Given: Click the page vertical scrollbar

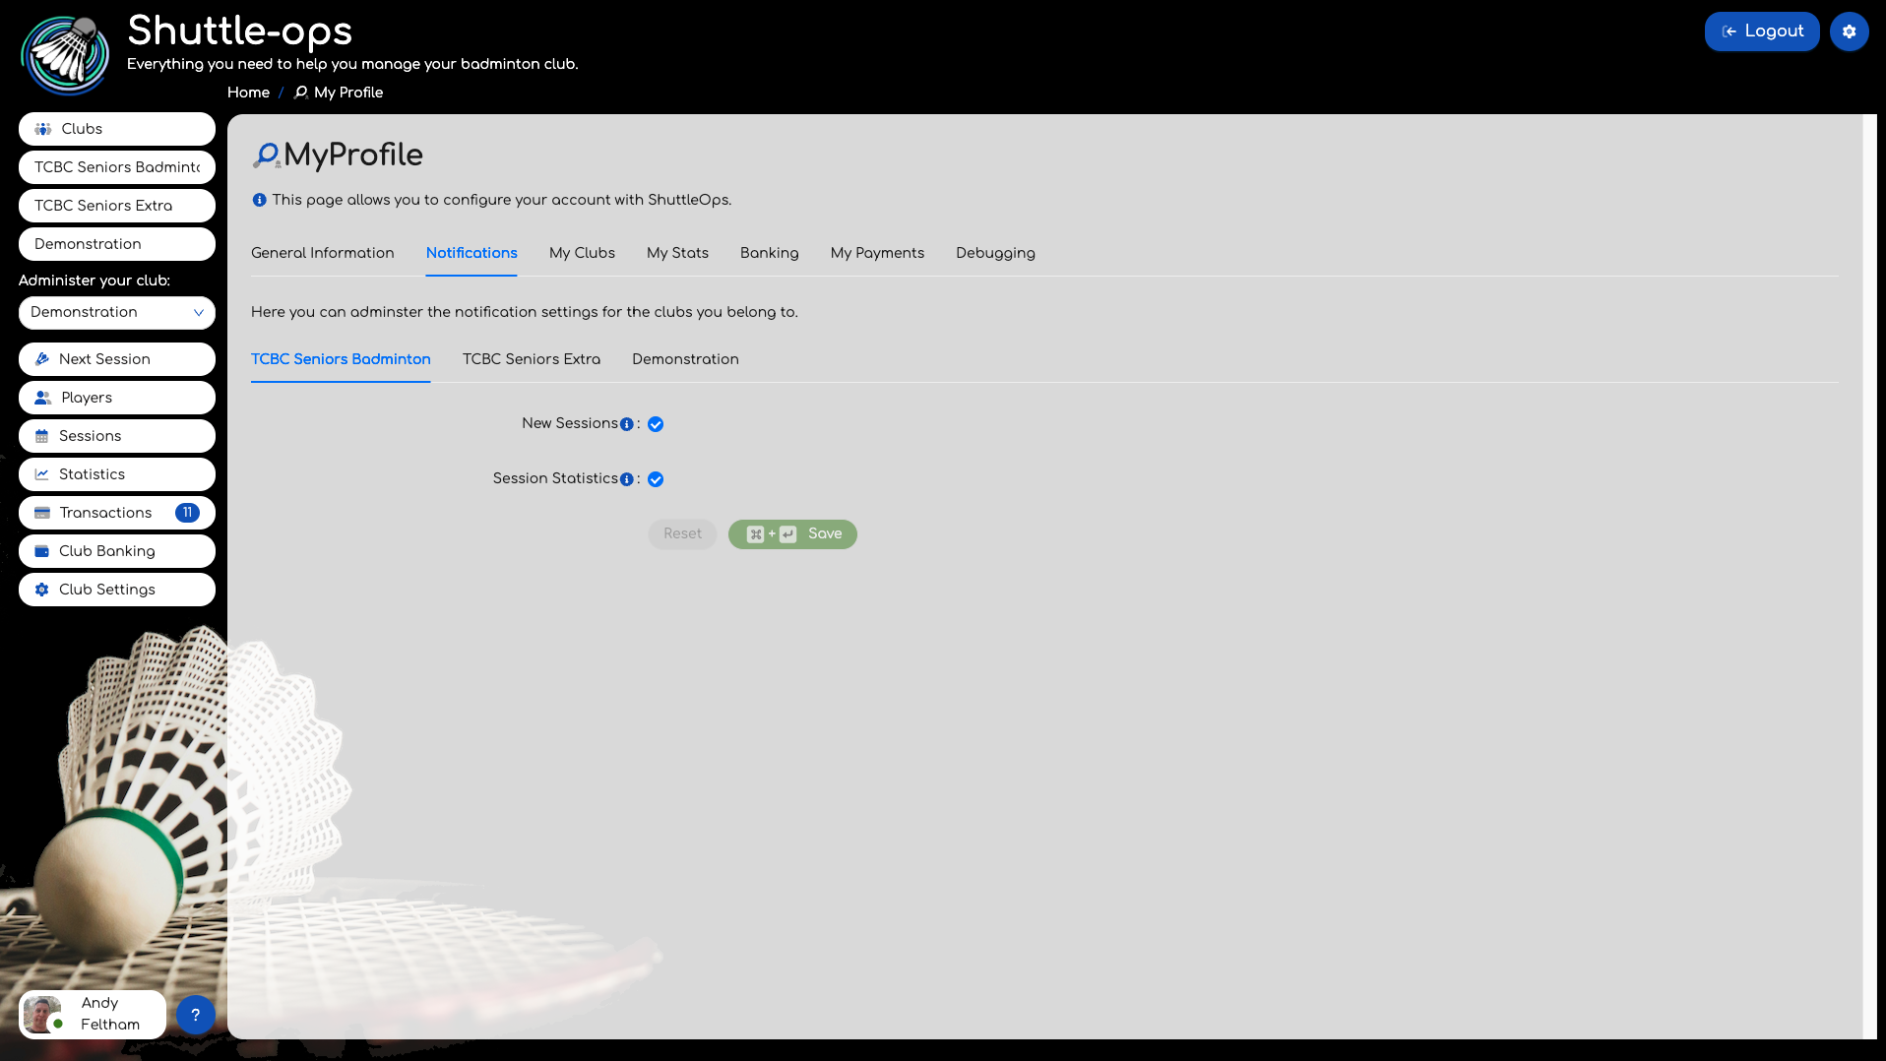Looking at the screenshot, I should coord(1870,576).
